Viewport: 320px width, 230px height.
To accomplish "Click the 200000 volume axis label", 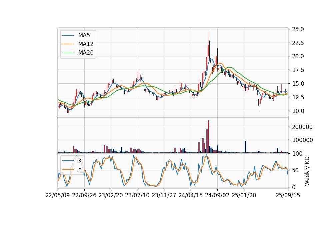I will (x=302, y=127).
